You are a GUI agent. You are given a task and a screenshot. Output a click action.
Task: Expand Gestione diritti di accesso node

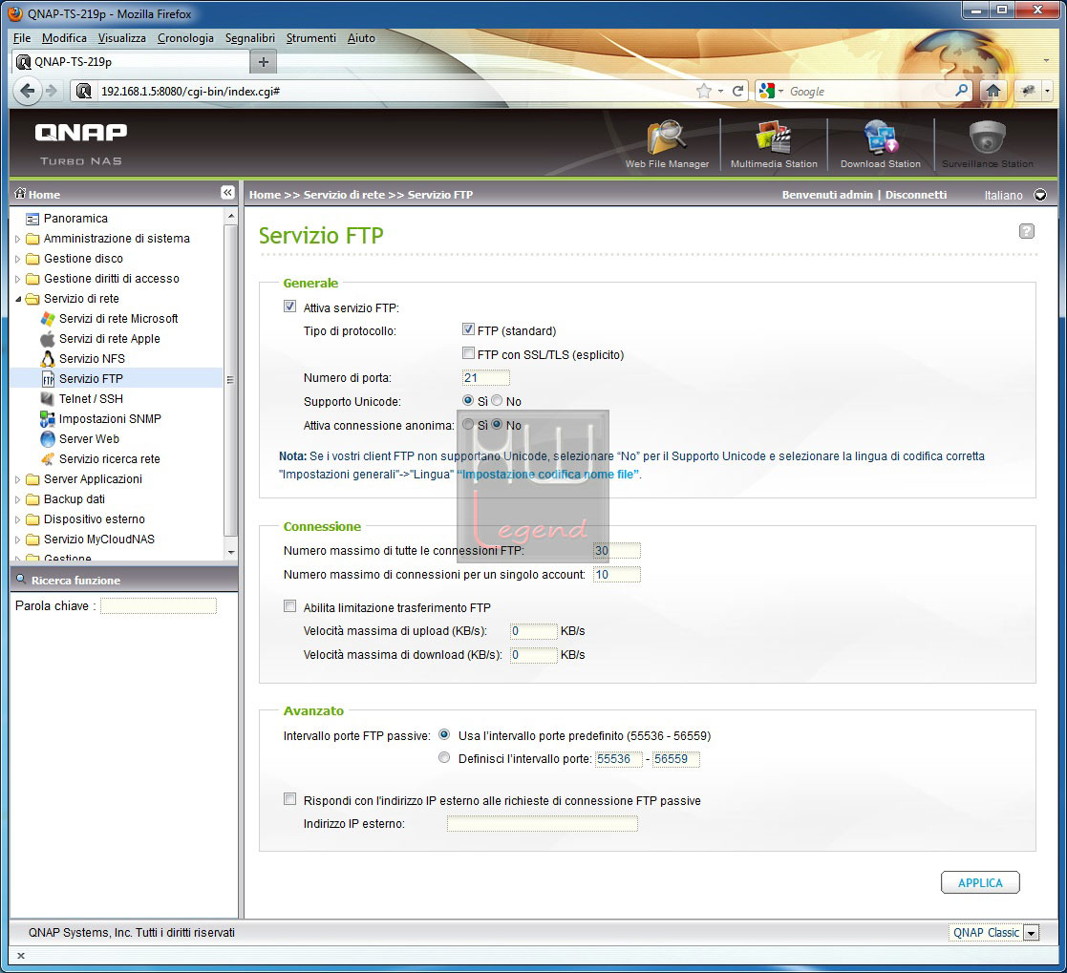(x=18, y=279)
